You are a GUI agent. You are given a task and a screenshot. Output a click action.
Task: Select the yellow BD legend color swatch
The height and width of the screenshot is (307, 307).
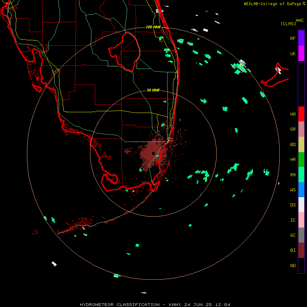[301, 144]
